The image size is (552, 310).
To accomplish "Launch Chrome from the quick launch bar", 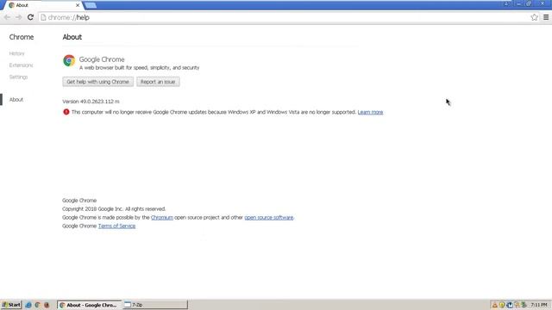I will pos(37,305).
